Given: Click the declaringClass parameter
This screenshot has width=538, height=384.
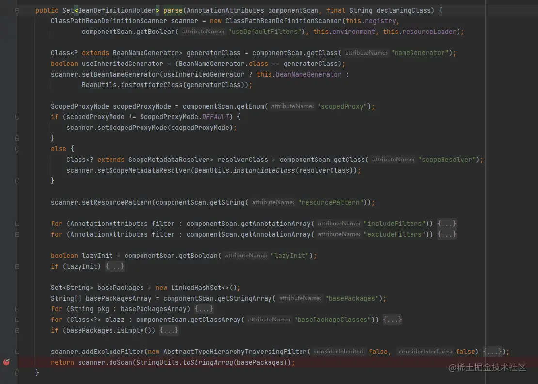Looking at the screenshot, I should coord(403,10).
